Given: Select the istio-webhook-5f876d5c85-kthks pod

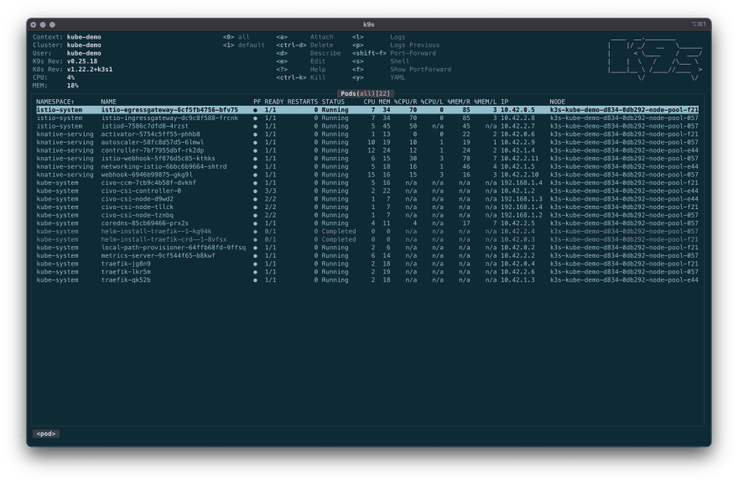Looking at the screenshot, I should tap(367, 159).
